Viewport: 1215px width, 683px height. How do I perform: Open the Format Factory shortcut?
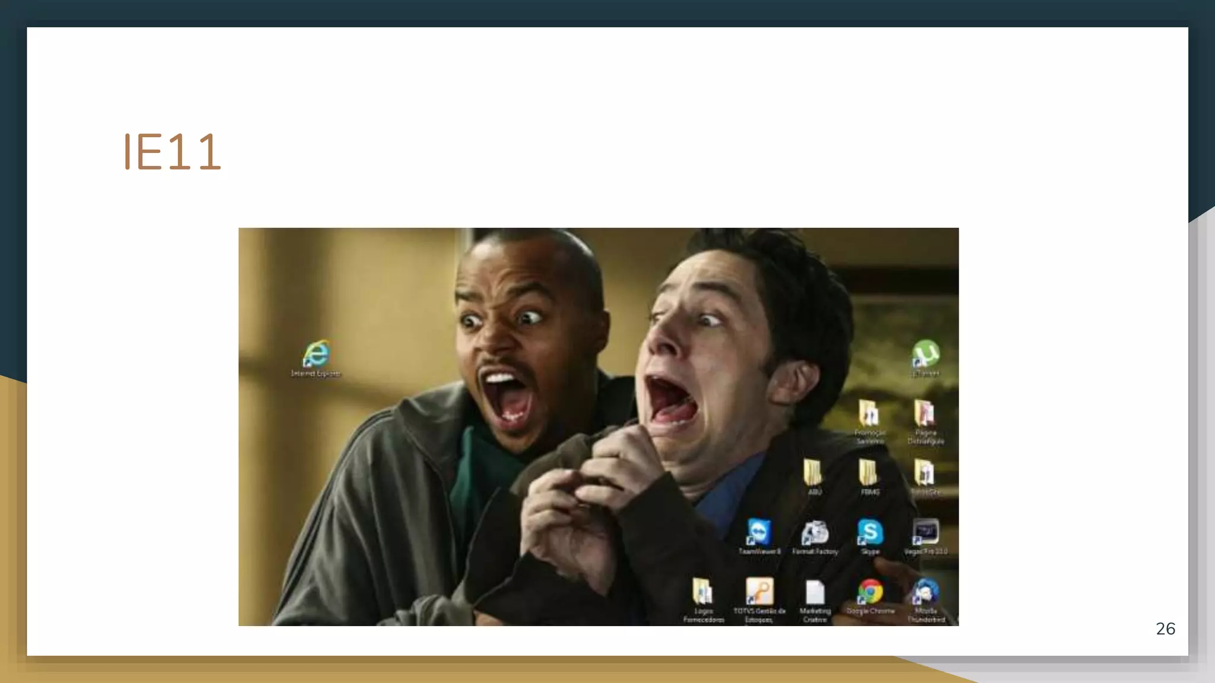click(x=815, y=532)
